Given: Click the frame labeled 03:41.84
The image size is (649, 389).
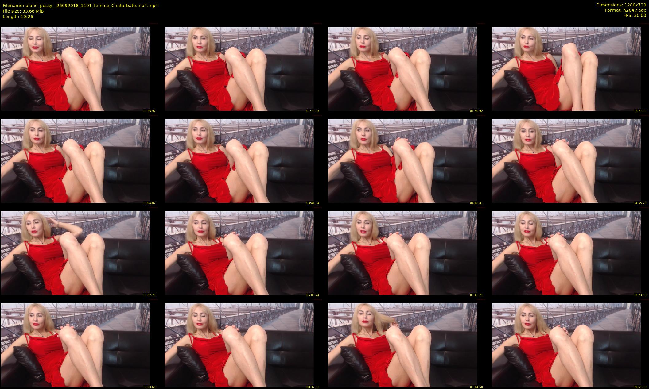Looking at the screenshot, I should tap(239, 161).
